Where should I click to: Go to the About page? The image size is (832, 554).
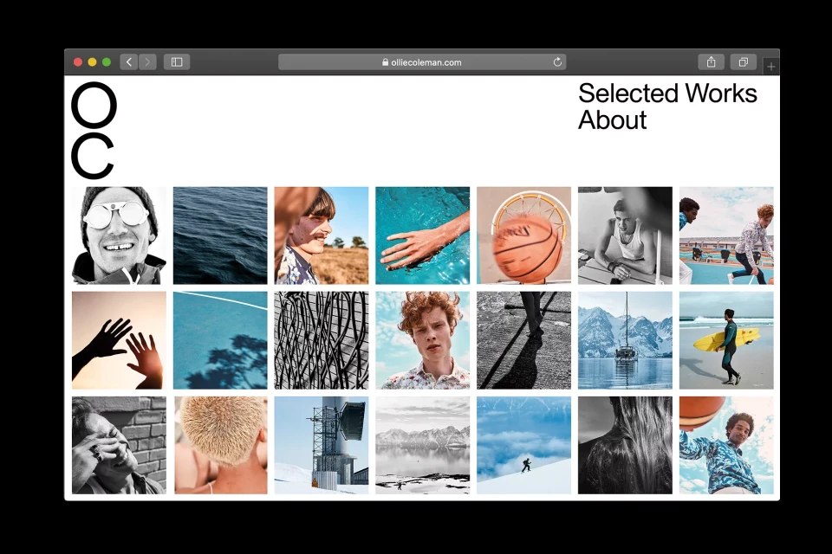tap(613, 120)
